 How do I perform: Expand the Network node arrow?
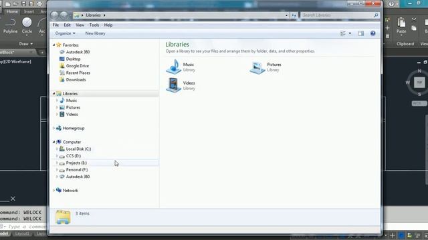point(53,191)
